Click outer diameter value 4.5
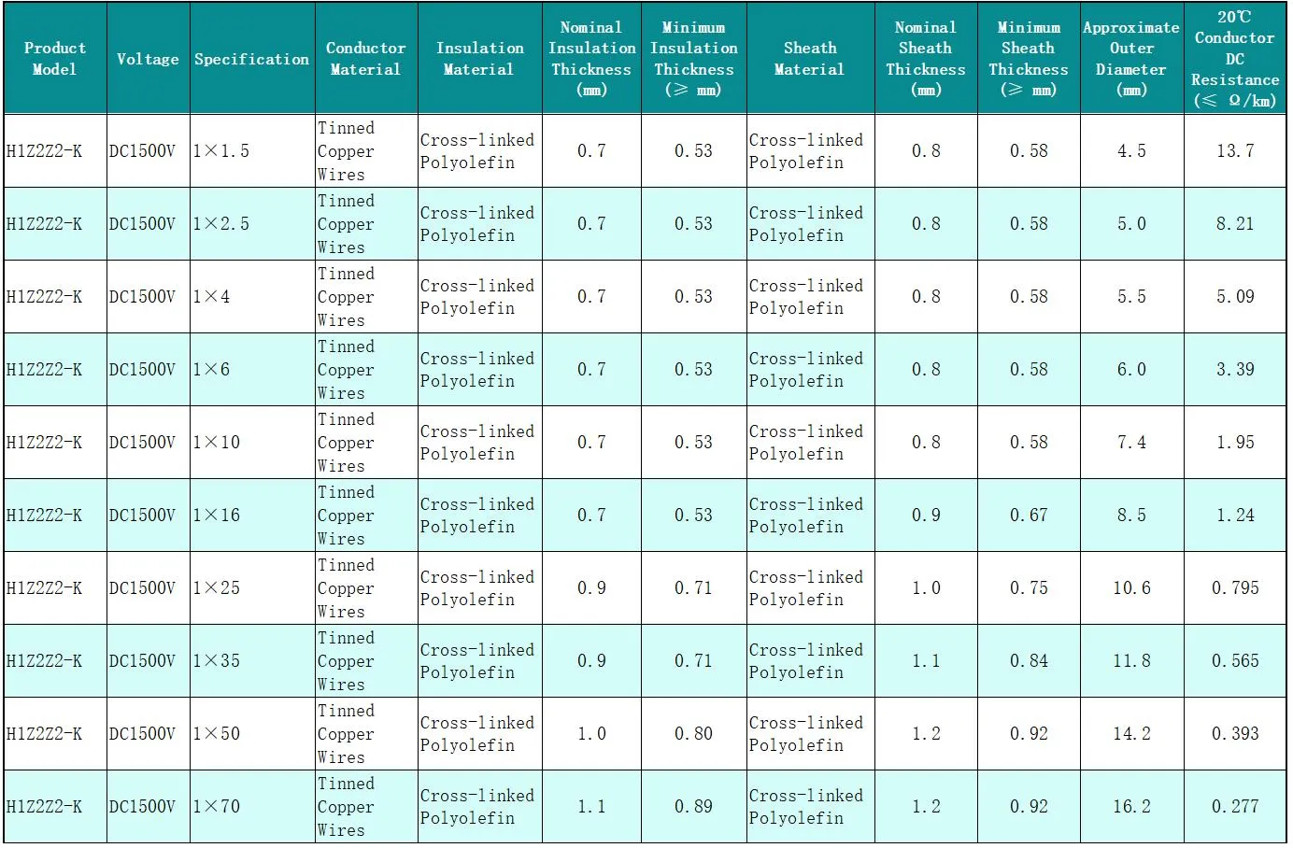1293x848 pixels. 1131,150
